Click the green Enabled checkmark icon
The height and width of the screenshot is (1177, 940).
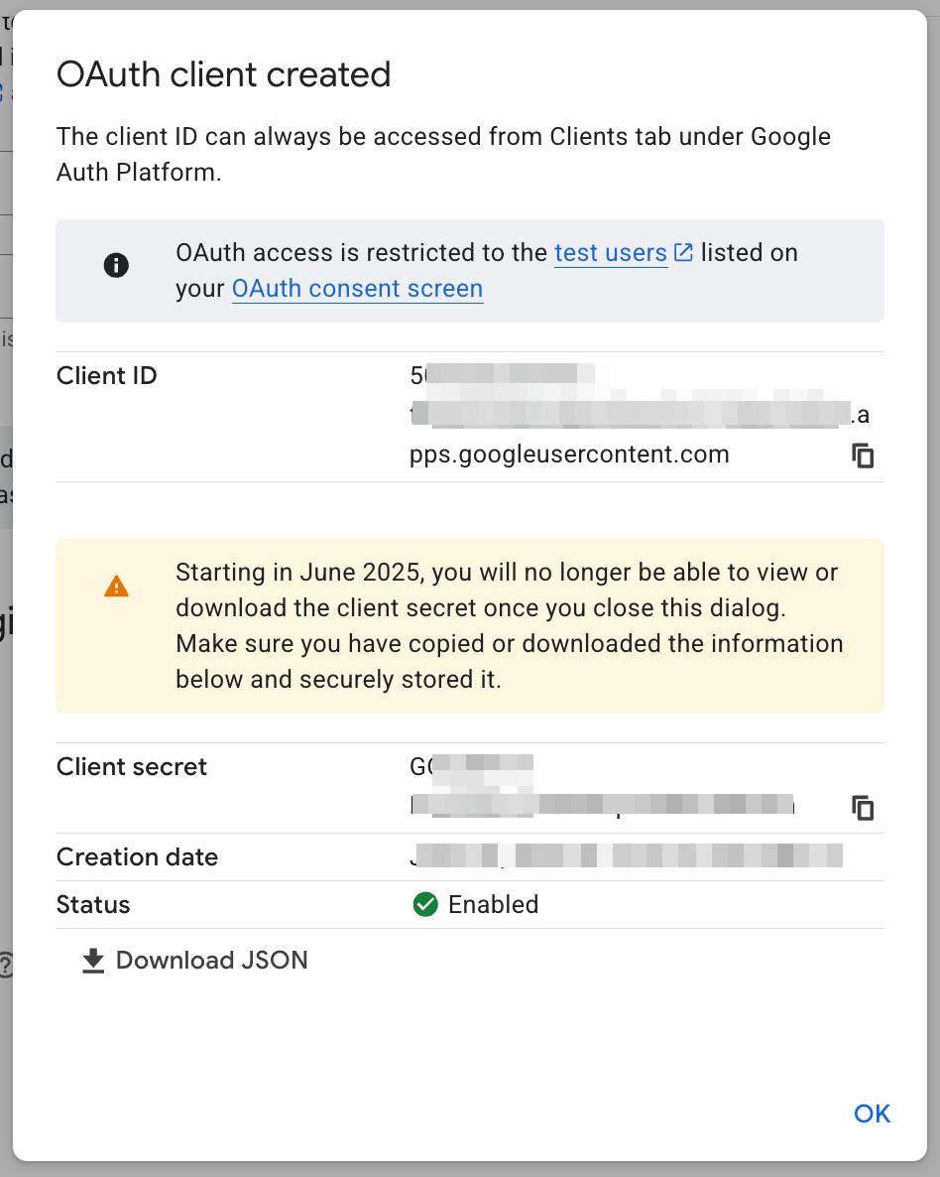point(425,904)
